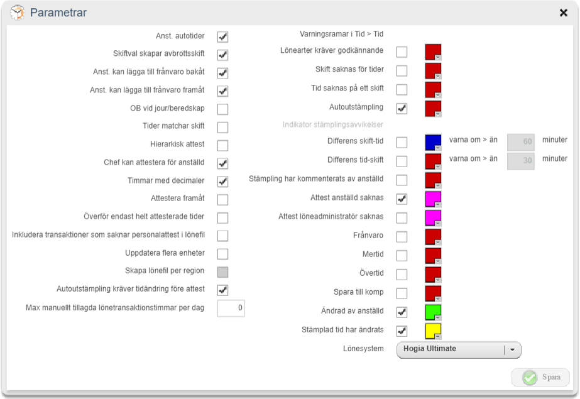Check the Spara till komp box
This screenshot has width=580, height=399.
402,293
